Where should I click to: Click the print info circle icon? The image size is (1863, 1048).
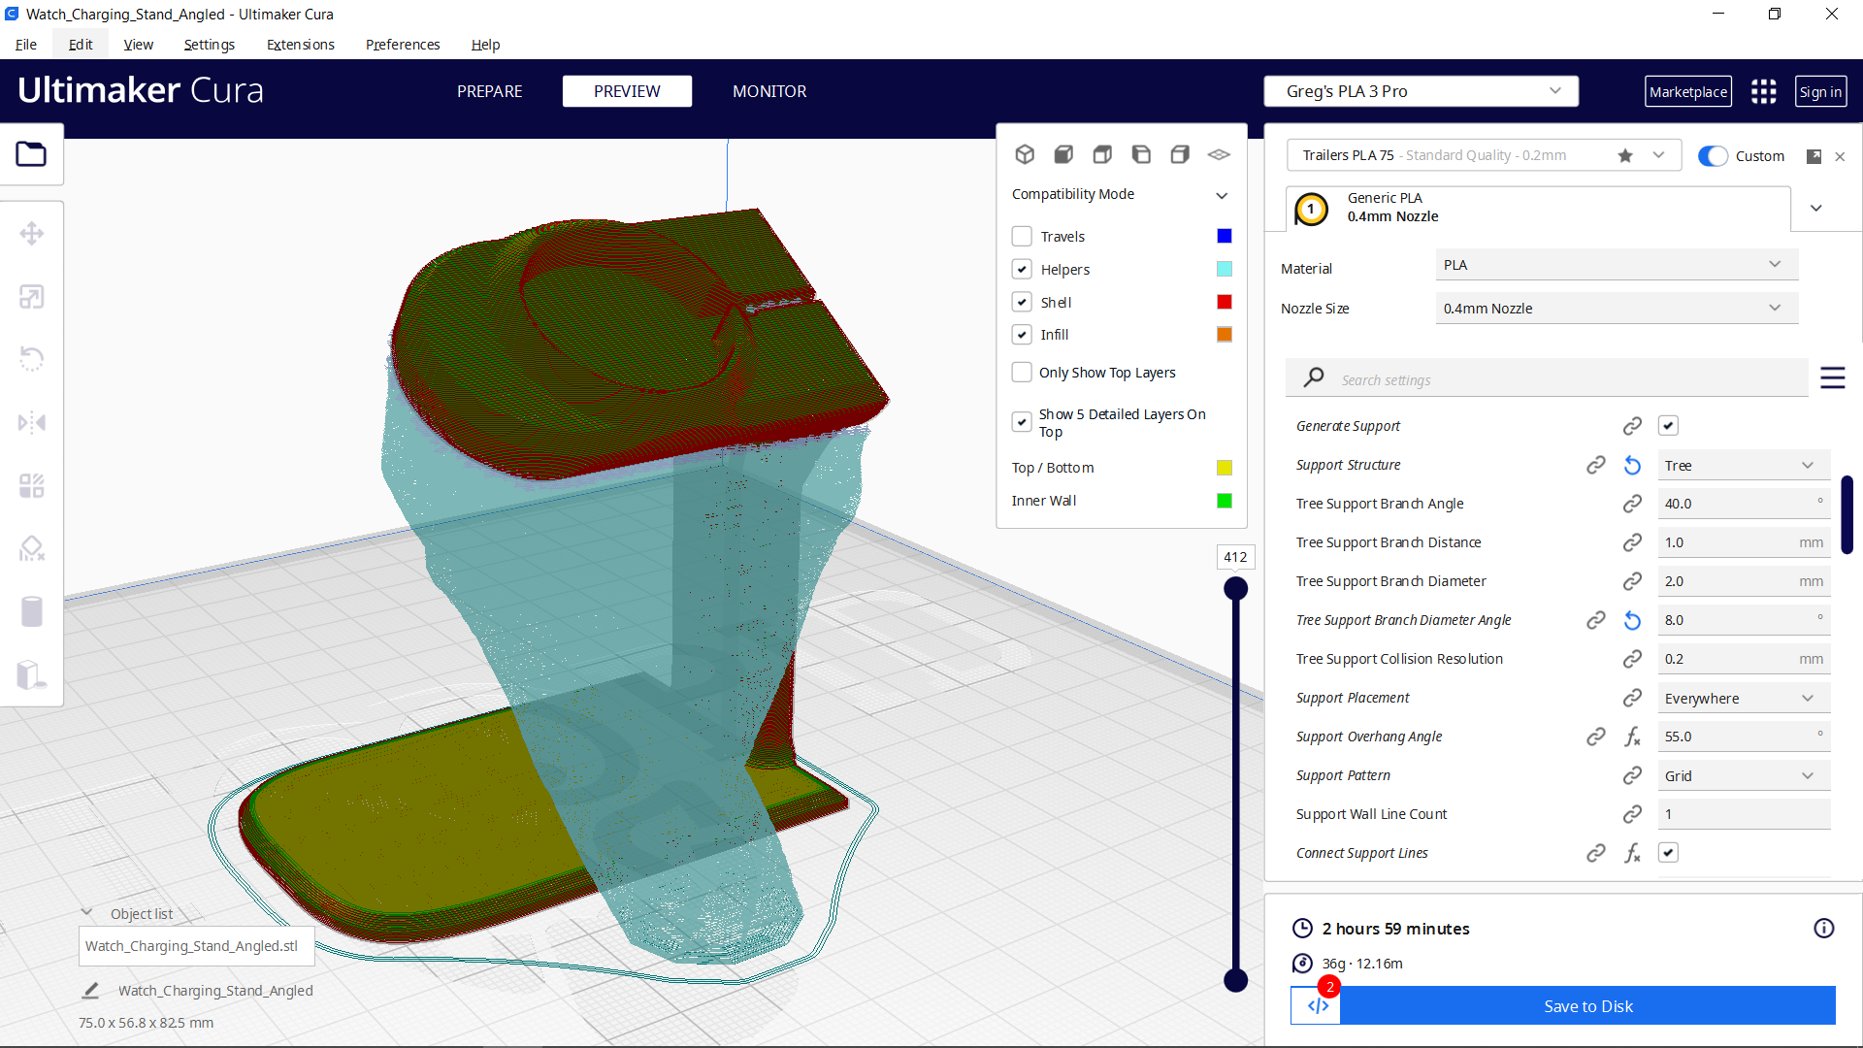point(1823,929)
